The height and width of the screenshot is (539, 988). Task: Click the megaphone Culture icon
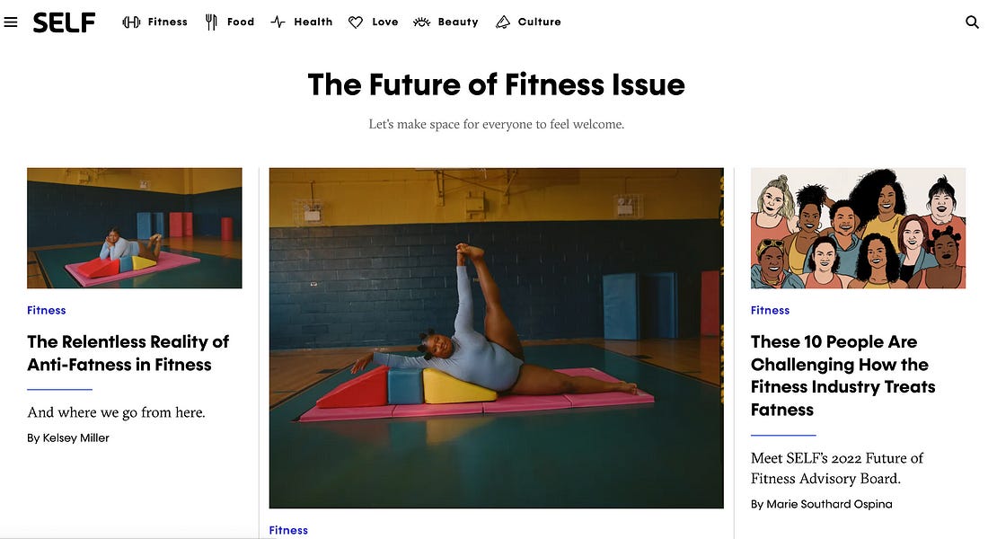click(503, 22)
